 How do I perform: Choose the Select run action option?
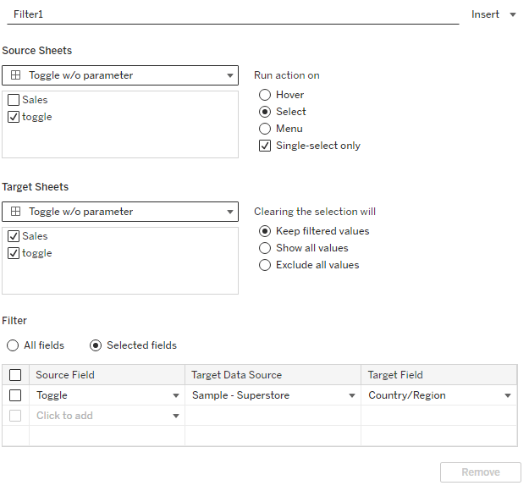tap(265, 112)
